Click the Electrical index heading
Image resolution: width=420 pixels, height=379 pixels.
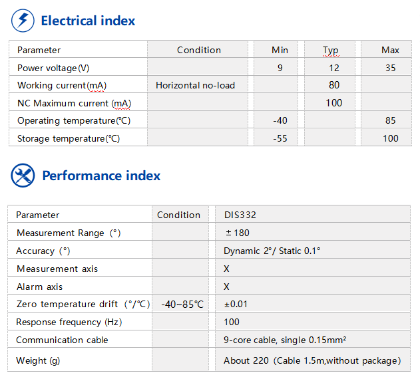[x=88, y=21]
